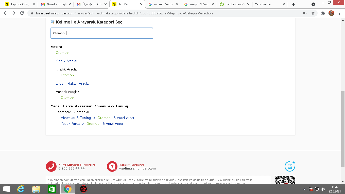Open the Chrome three-dot menu
This screenshot has width=345, height=194.
339,13
